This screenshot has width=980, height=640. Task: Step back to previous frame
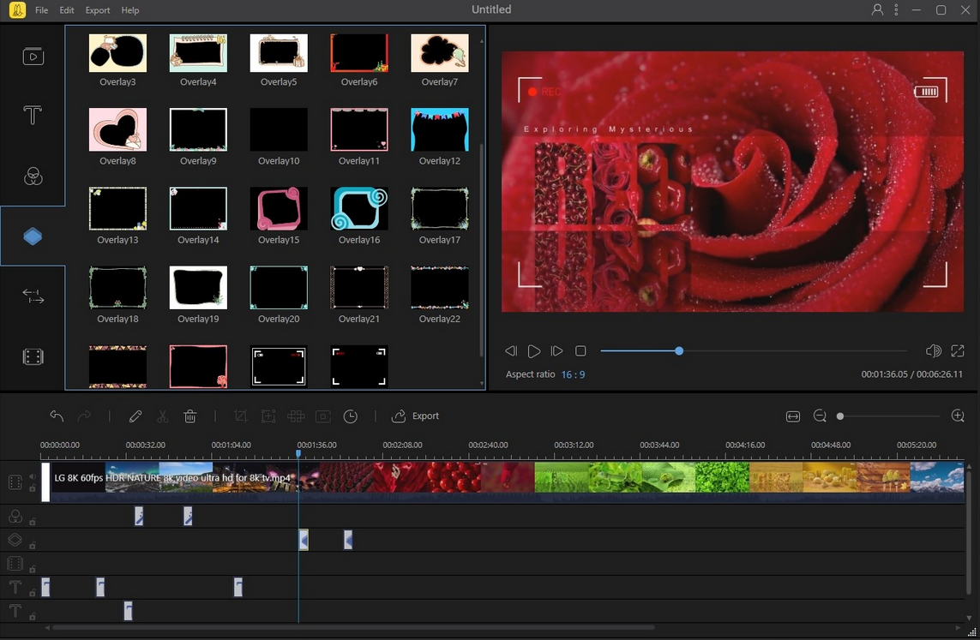(511, 351)
